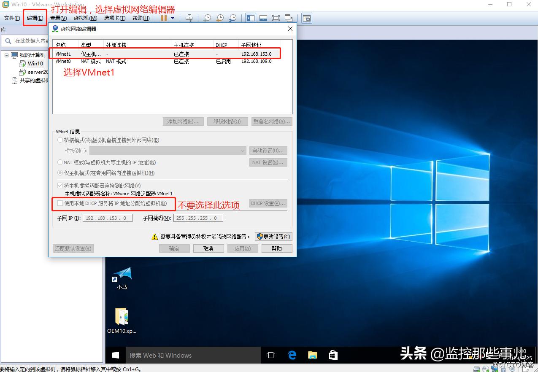Open Microsoft Edge from the taskbar

point(292,355)
